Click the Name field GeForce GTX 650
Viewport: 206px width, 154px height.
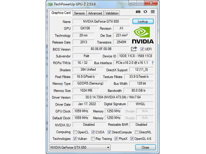click(101, 21)
